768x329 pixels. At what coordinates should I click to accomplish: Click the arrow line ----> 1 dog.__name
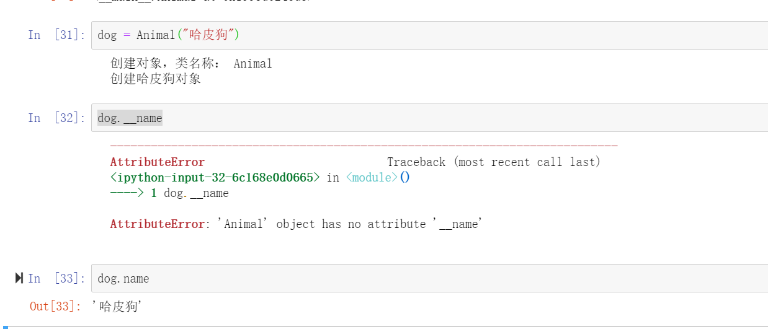tap(169, 193)
